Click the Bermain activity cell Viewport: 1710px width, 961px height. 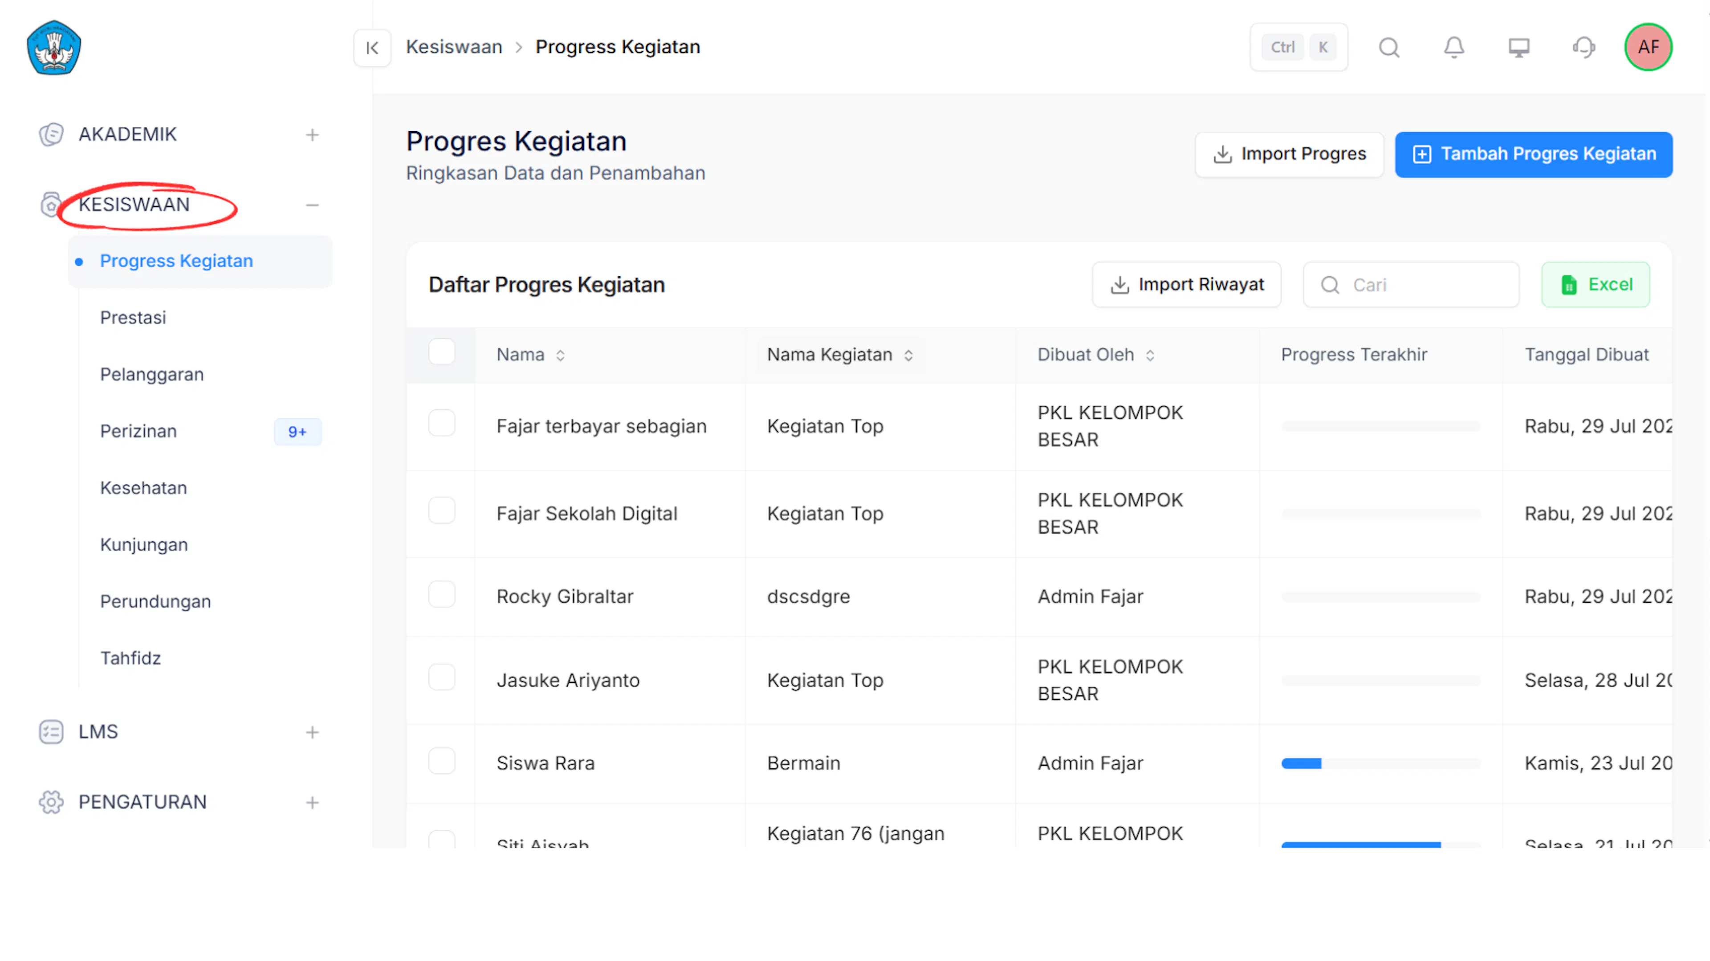[x=803, y=763]
